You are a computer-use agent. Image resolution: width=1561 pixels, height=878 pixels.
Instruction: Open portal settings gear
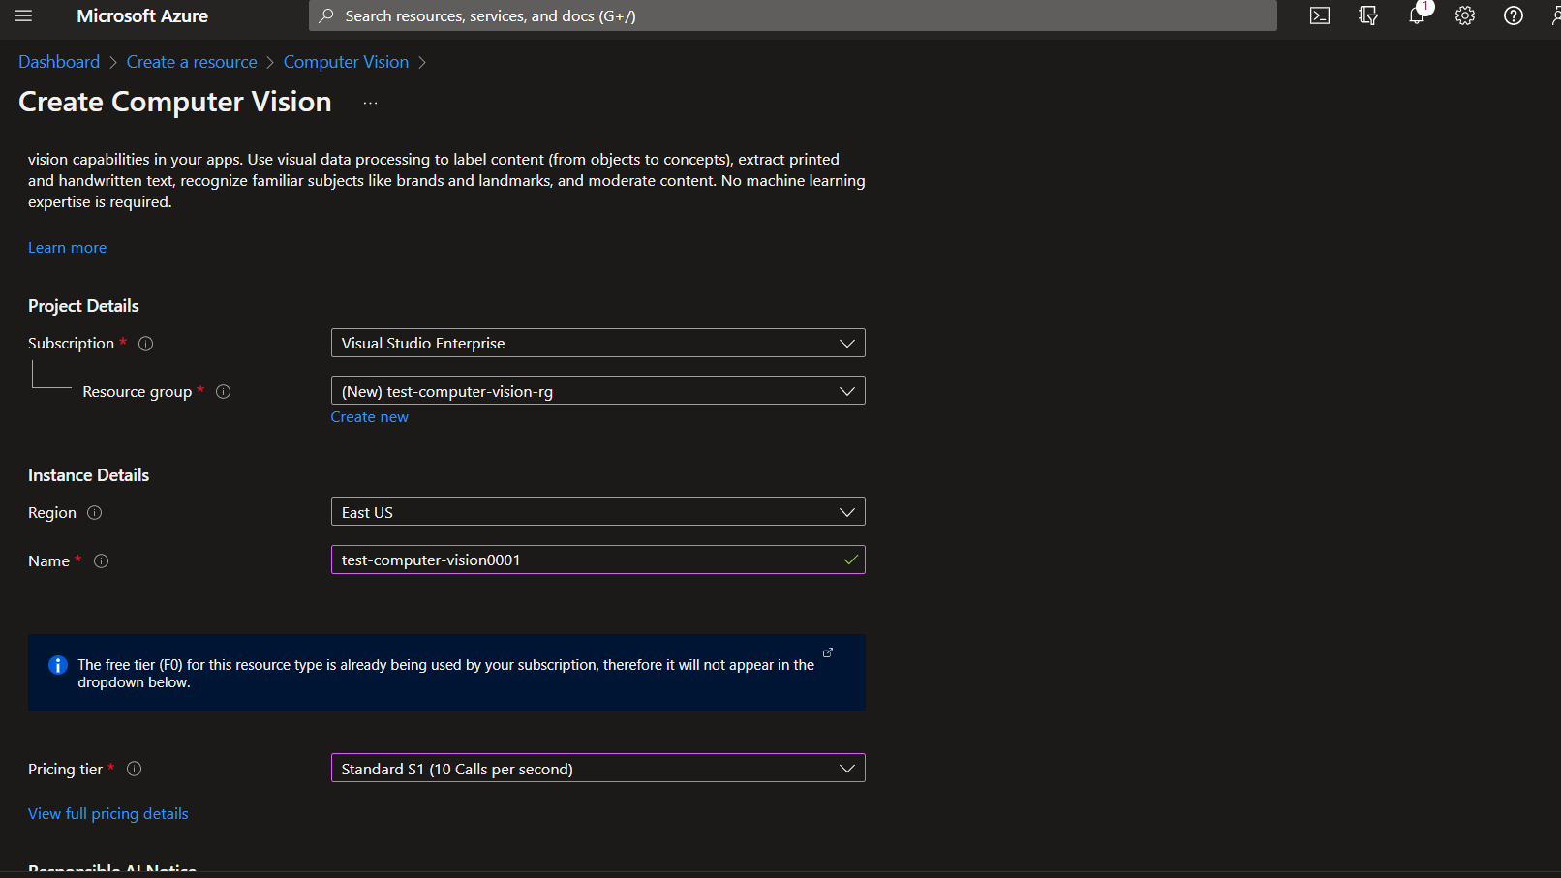pos(1464,15)
